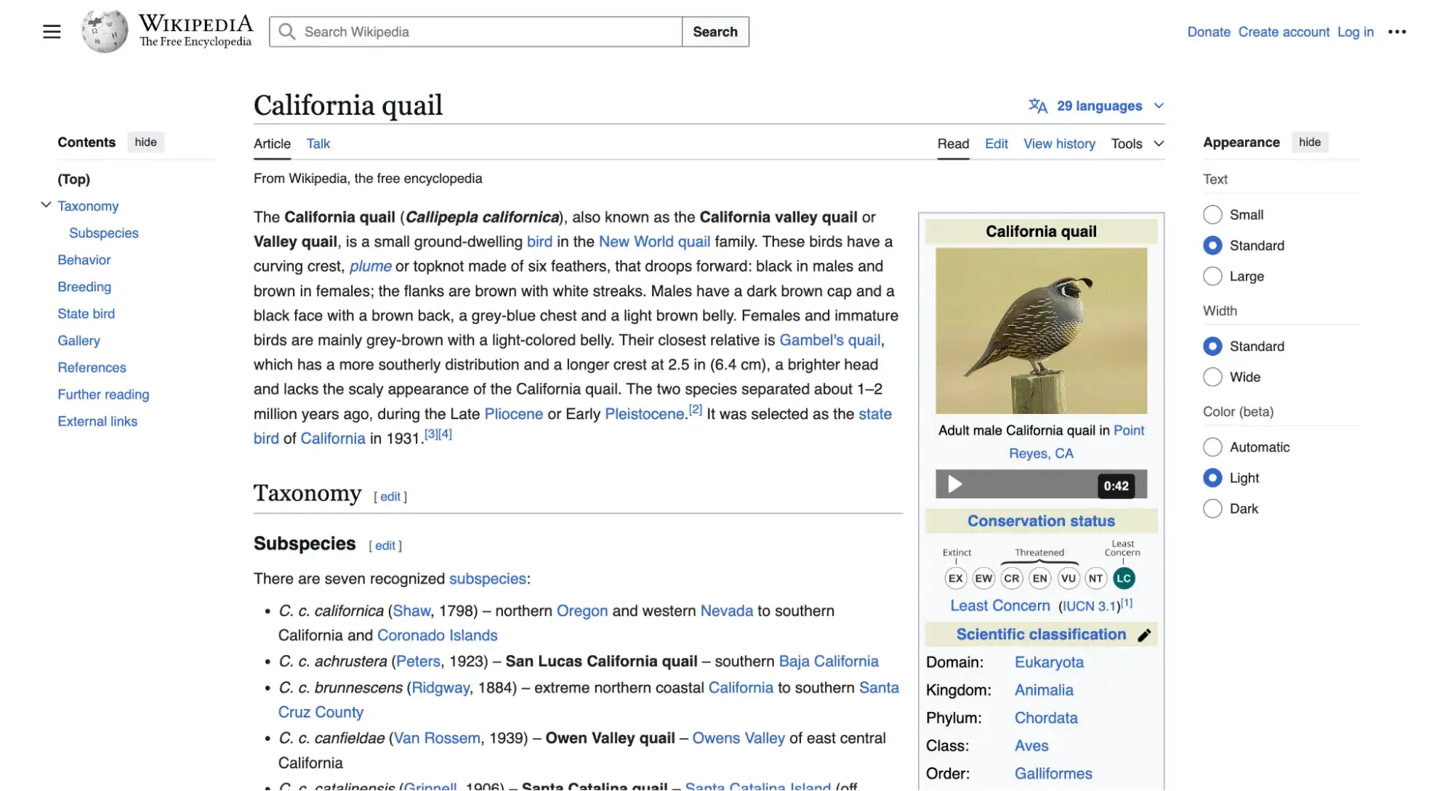
Task: Click the Create account link
Action: 1284,32
